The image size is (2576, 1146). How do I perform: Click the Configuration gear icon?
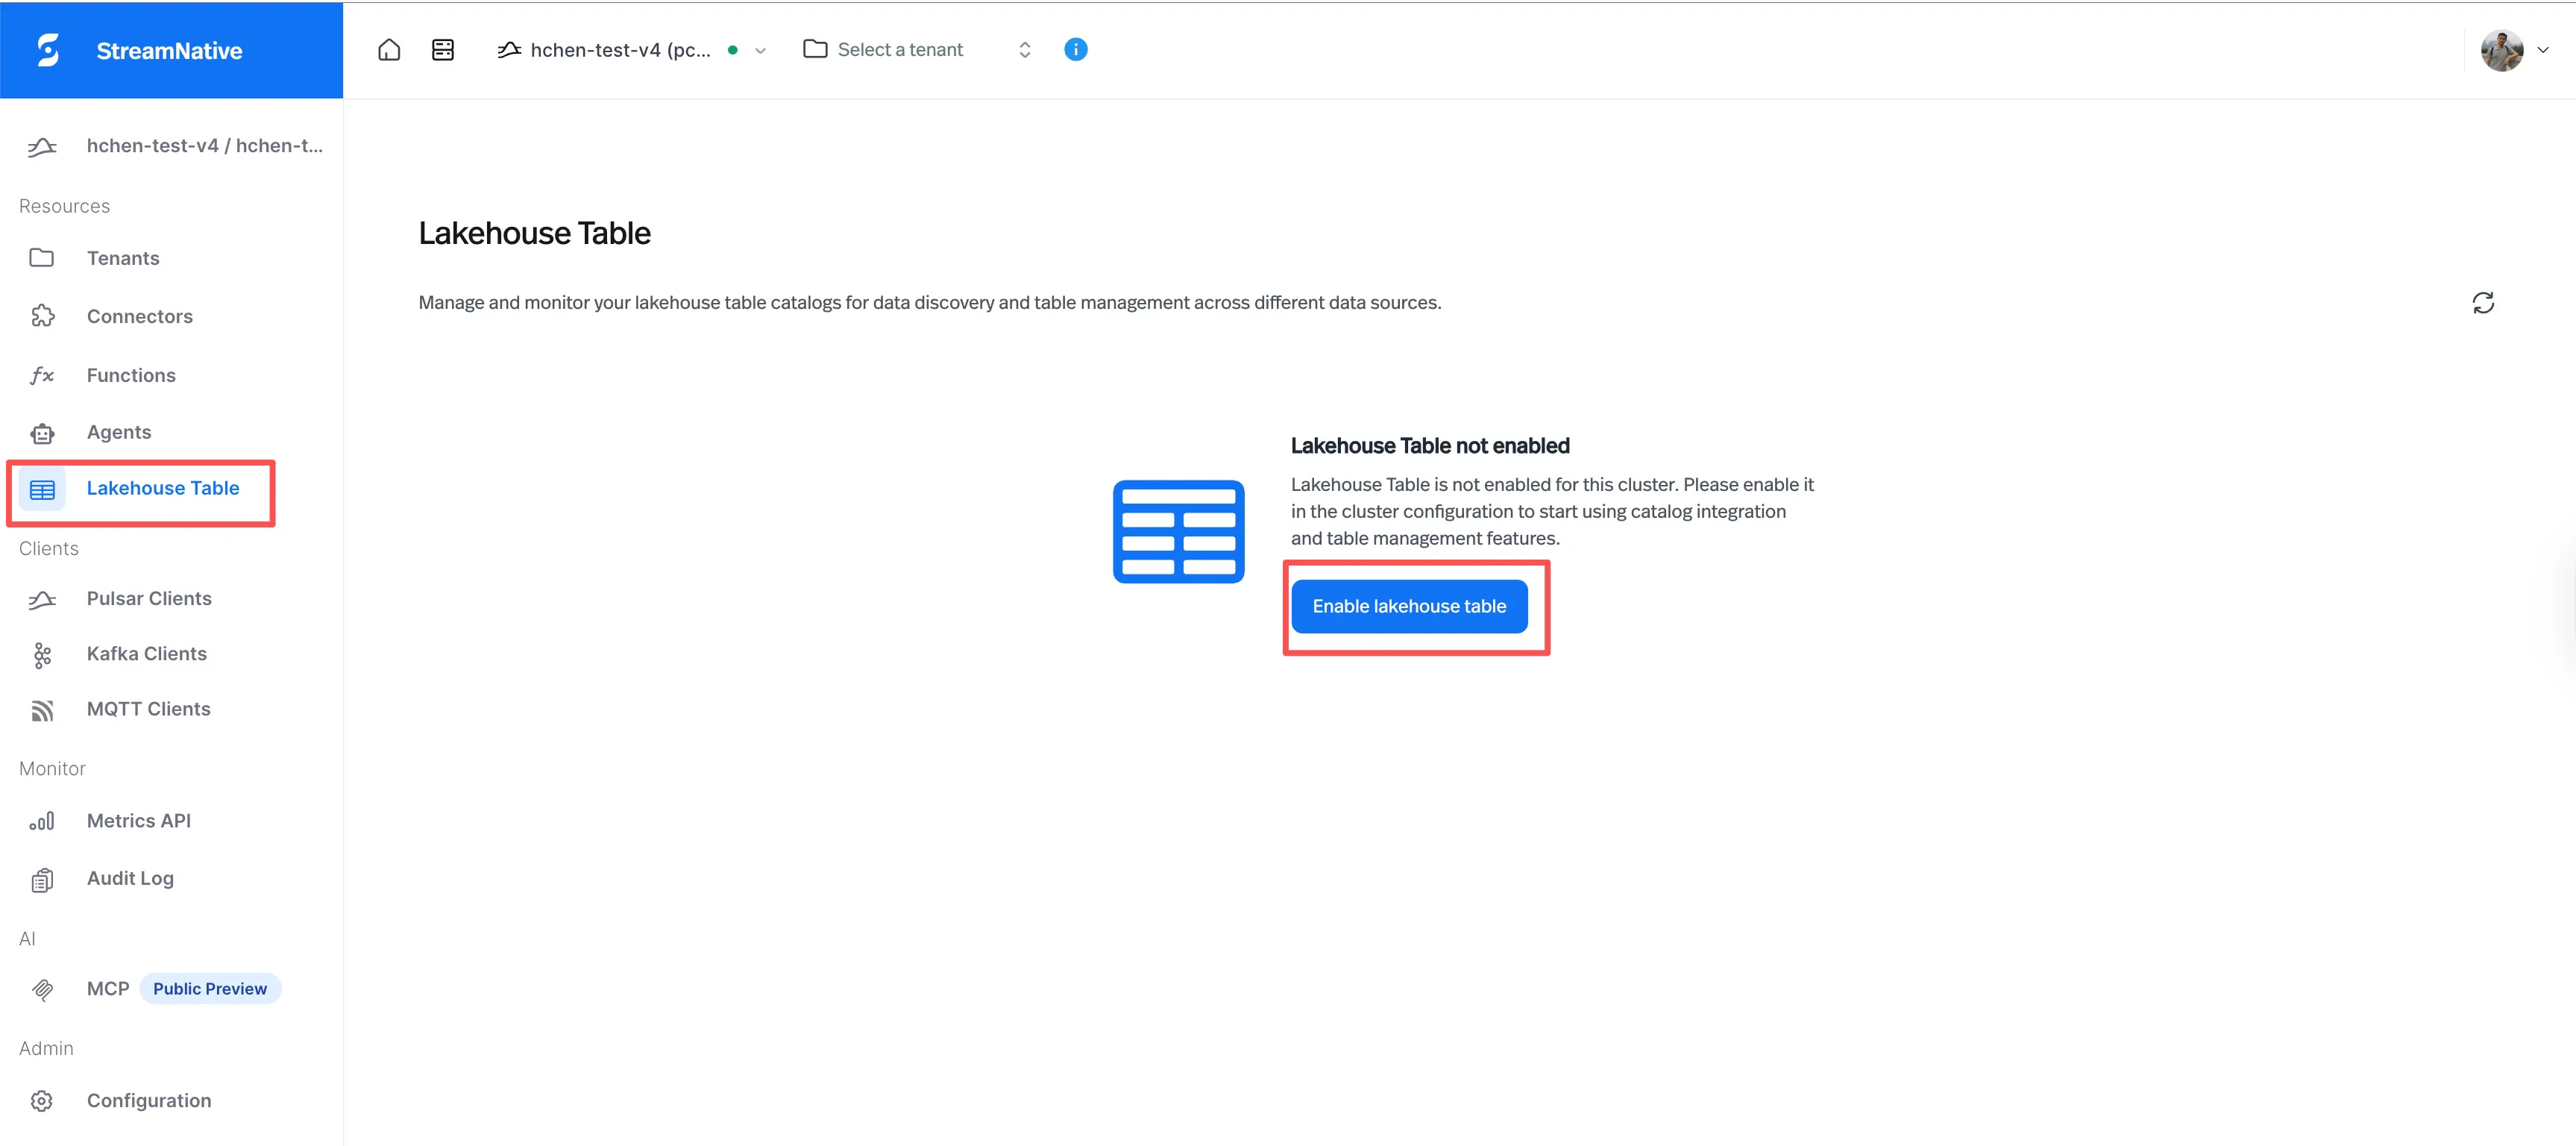[x=42, y=1101]
